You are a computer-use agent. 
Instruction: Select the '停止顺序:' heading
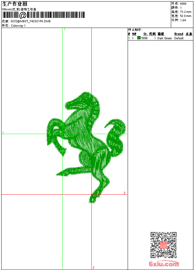(135, 30)
